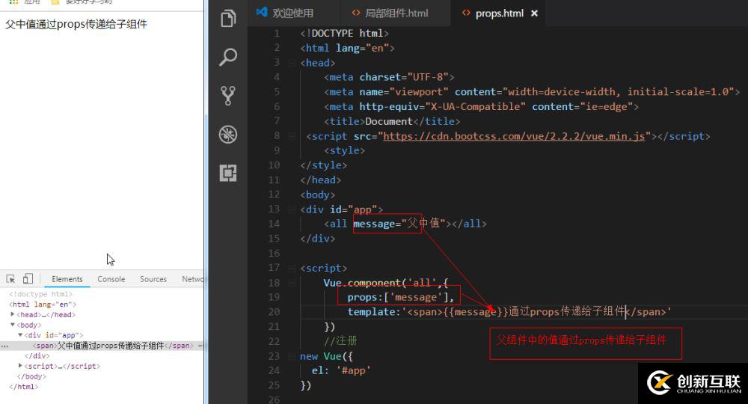This screenshot has height=404, width=748.
Task: Select the closing /body row in DevTools
Action: point(31,376)
